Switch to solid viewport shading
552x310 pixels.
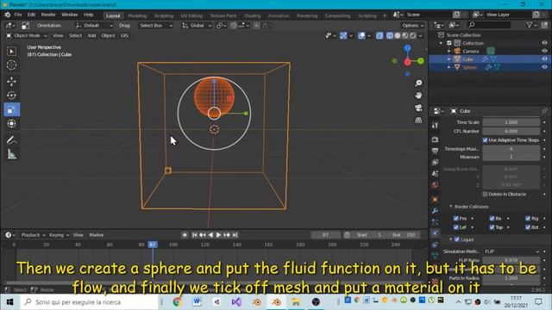click(398, 35)
